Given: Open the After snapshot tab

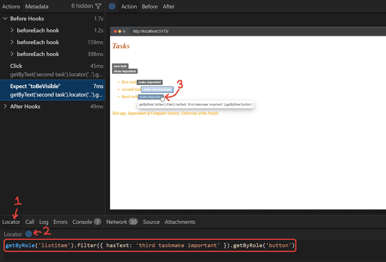Looking at the screenshot, I should [169, 7].
